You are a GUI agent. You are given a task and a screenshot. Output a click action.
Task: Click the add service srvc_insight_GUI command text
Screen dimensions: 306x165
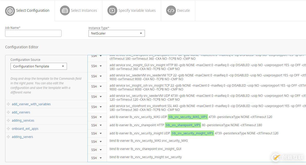208,67
